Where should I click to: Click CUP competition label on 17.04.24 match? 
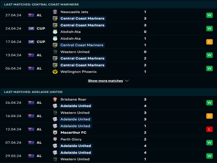pos(41,42)
